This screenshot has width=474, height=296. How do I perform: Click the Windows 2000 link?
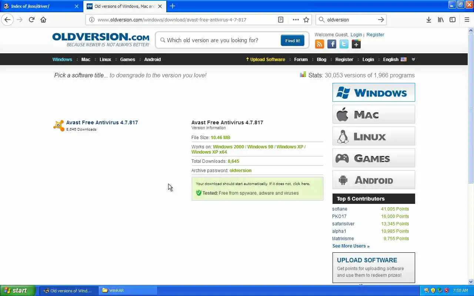click(228, 147)
